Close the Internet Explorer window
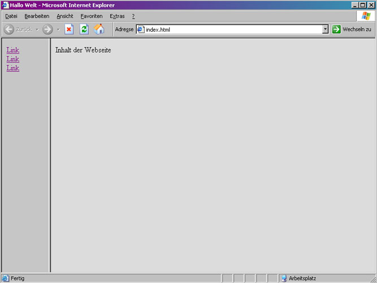This screenshot has height=283, width=377. 371,5
